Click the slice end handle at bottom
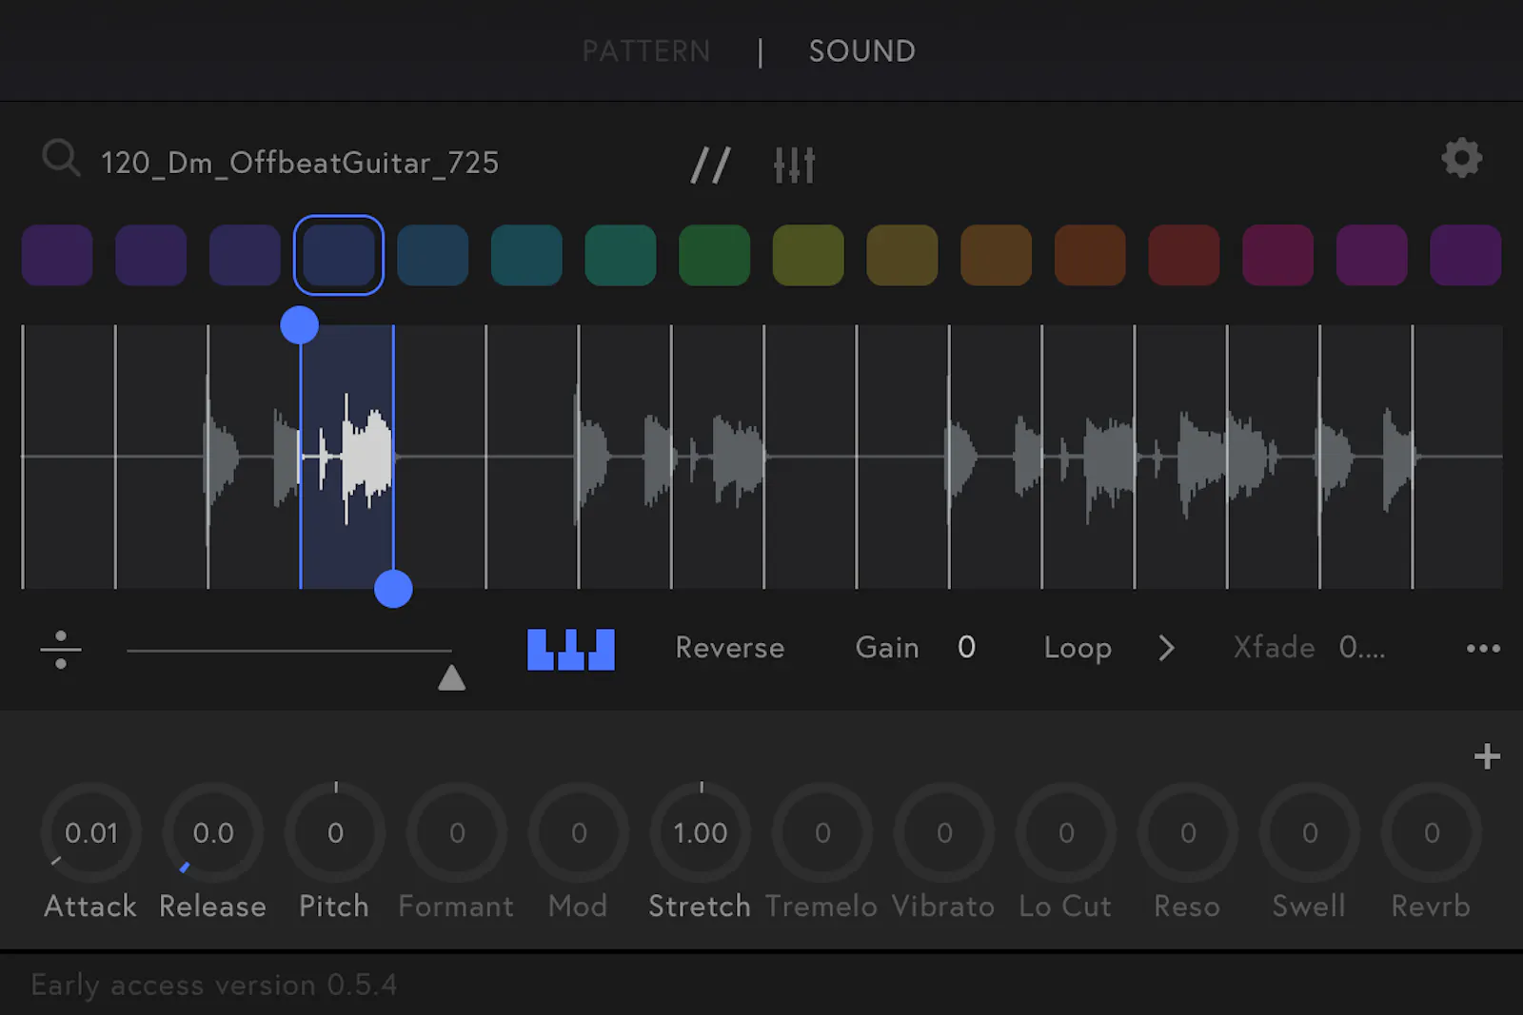This screenshot has width=1523, height=1015. [x=393, y=589]
